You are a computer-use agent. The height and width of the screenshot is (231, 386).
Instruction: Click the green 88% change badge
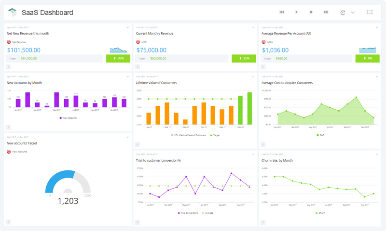(x=118, y=58)
